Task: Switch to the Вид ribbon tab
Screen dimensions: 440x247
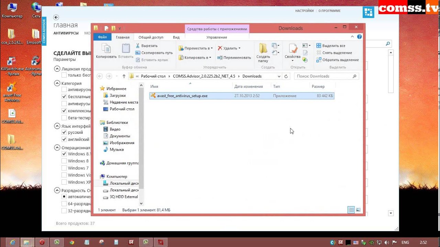Action: 176,37
